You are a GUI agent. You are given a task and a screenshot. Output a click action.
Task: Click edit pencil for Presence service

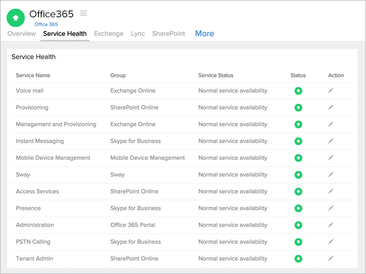click(331, 208)
